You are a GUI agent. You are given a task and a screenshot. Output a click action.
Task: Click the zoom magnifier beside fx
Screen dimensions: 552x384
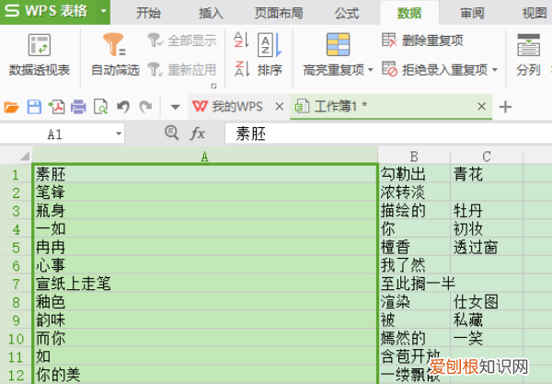click(171, 134)
